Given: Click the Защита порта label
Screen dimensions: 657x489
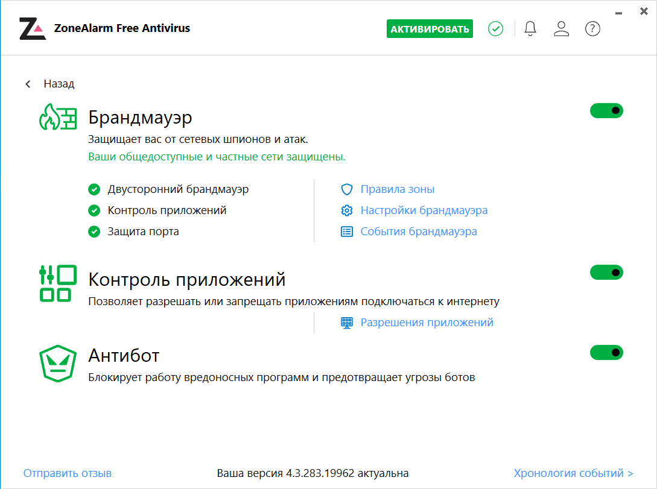Looking at the screenshot, I should click(x=144, y=232).
